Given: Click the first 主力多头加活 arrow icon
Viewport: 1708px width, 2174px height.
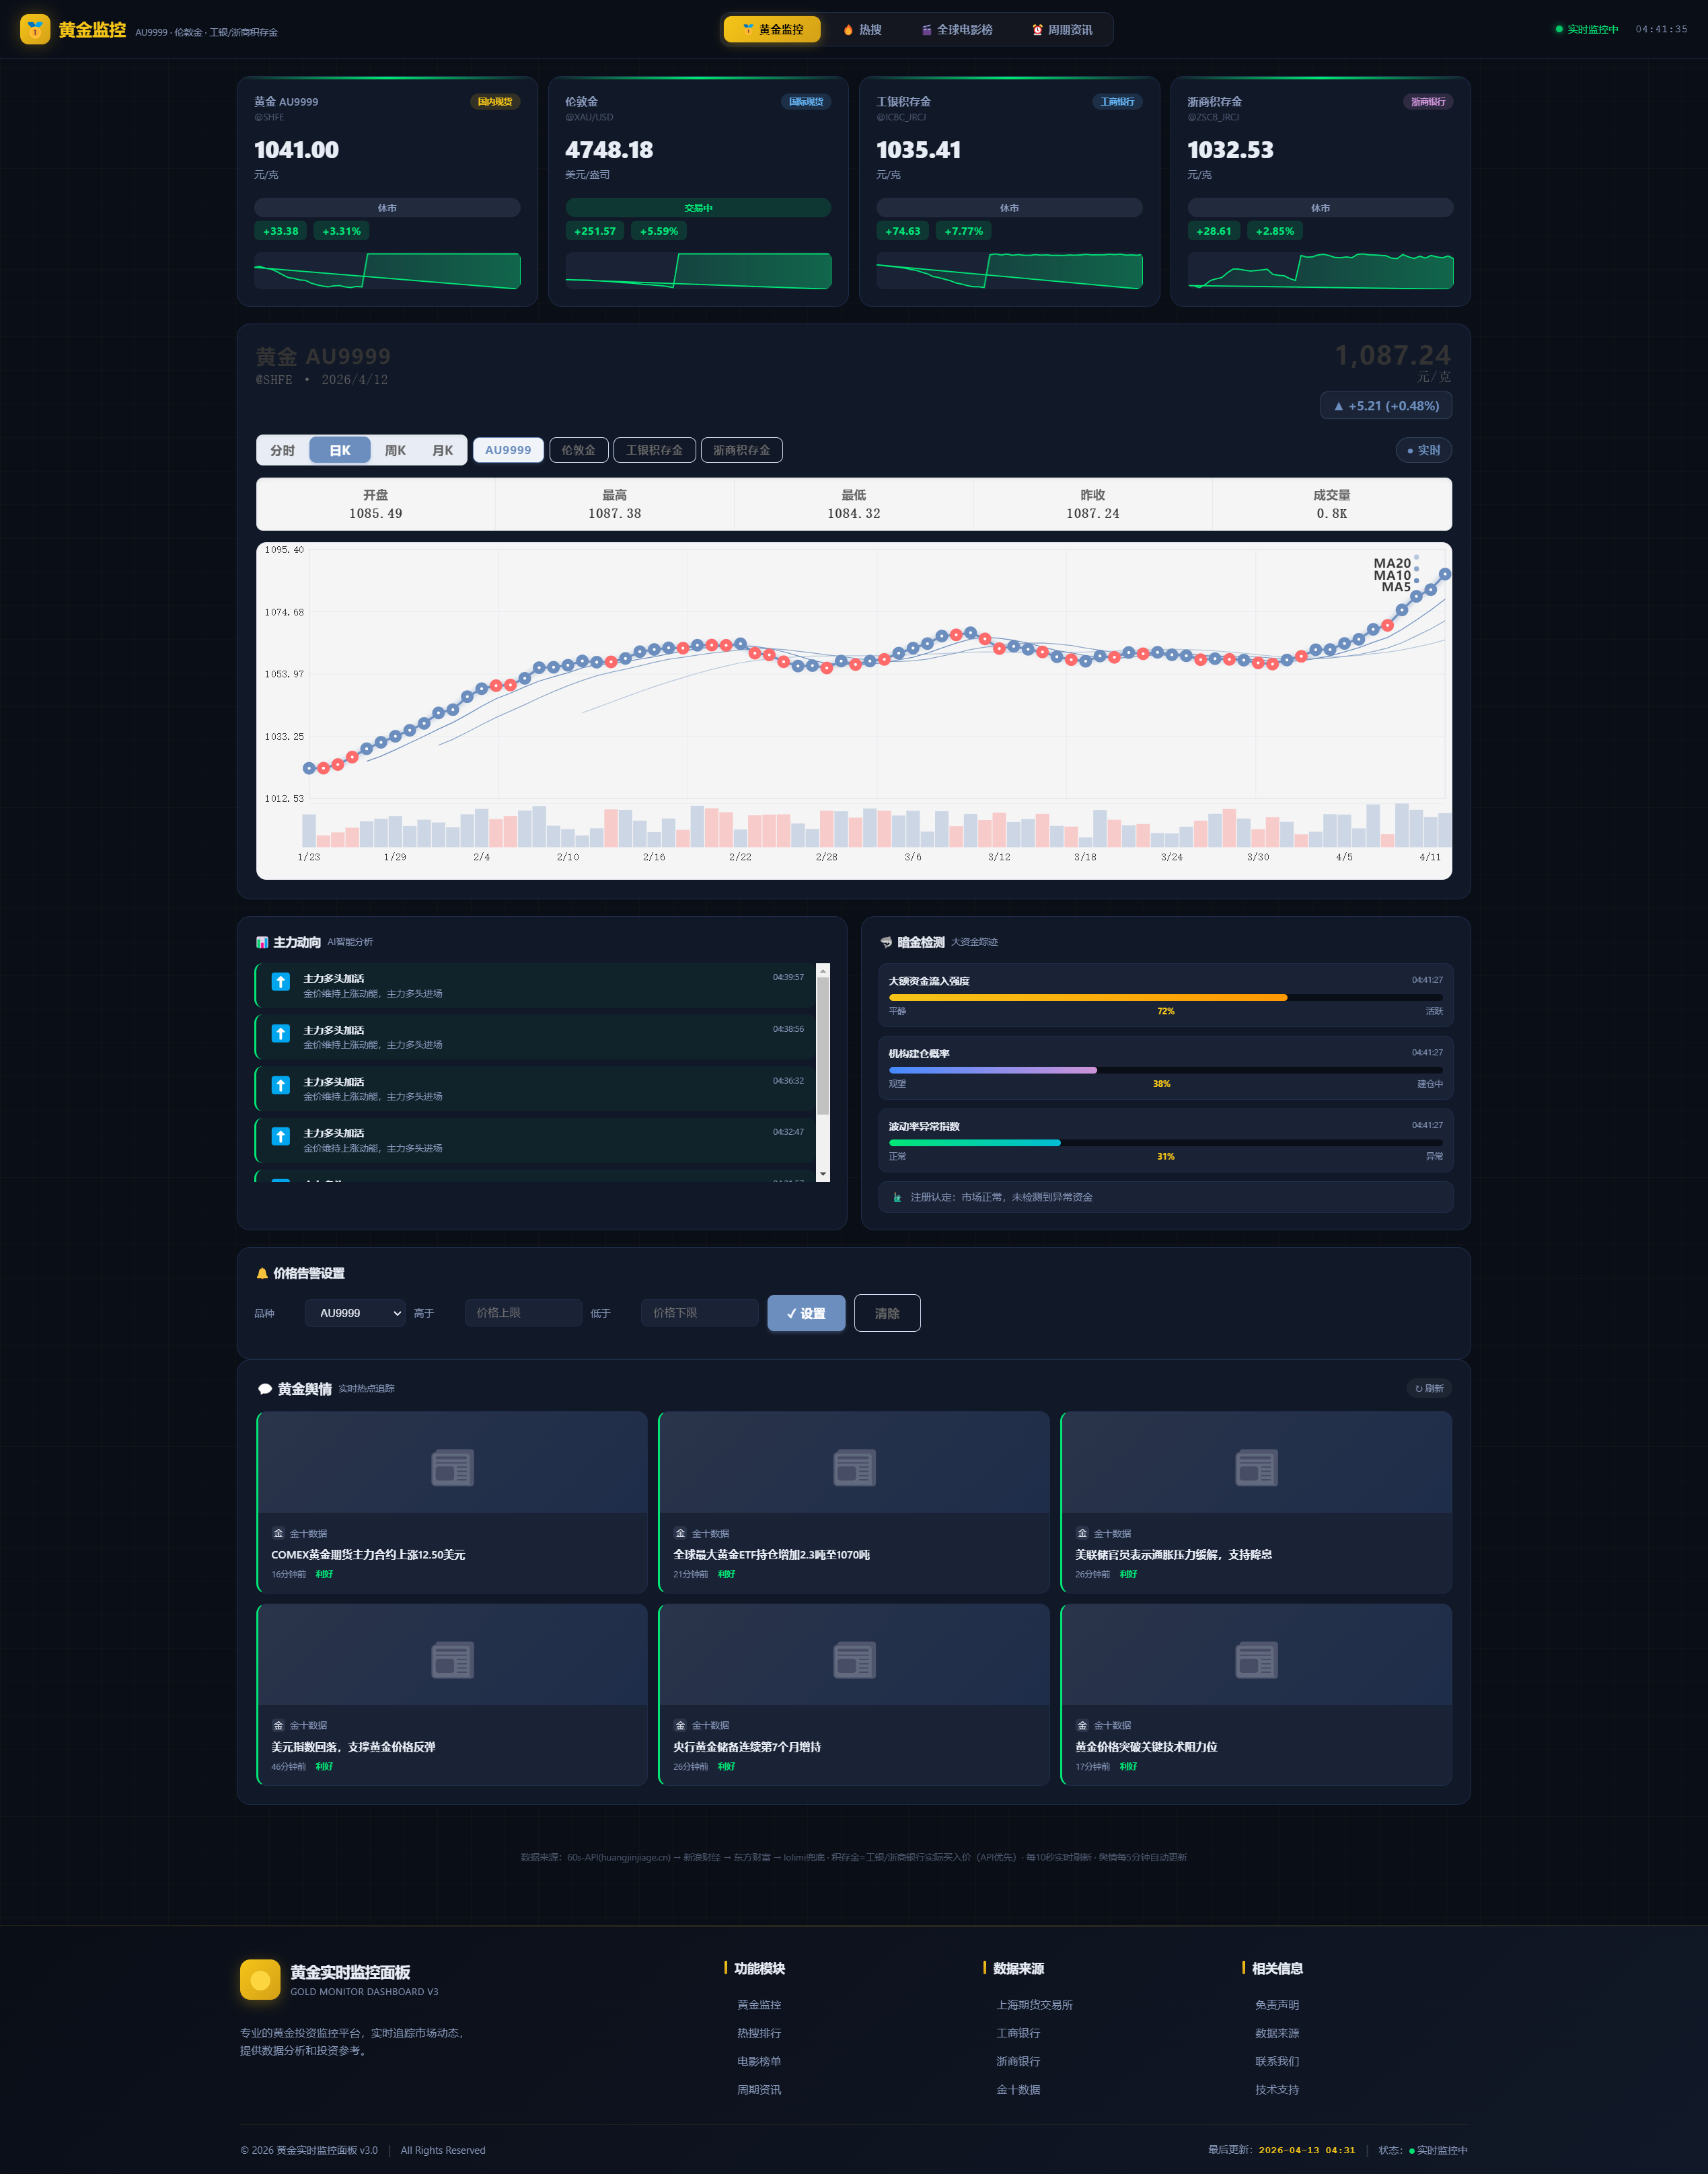Looking at the screenshot, I should 281,982.
